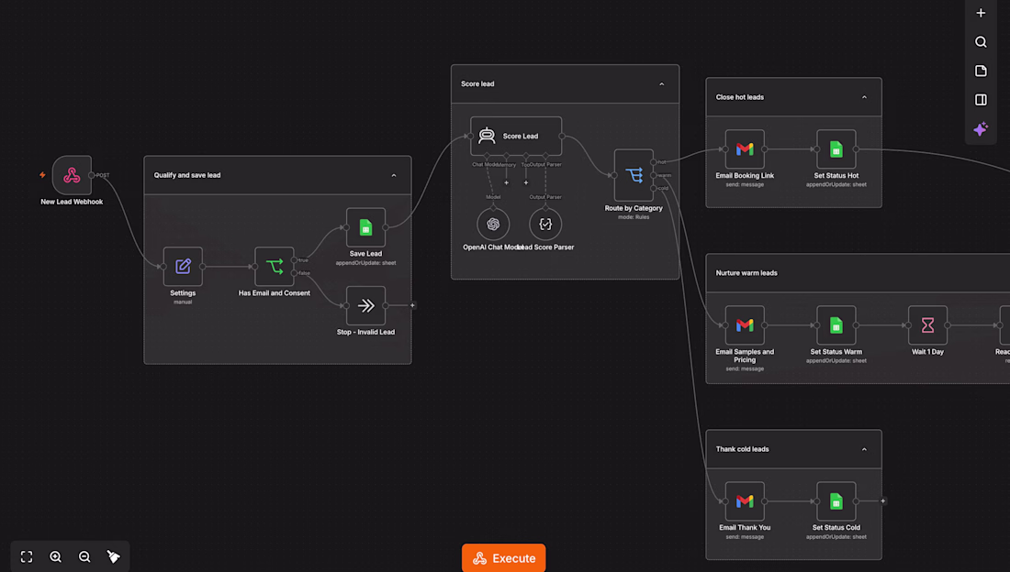Screen dimensions: 1010x572
Task: Open the Save Lead sheet node
Action: pyautogui.click(x=365, y=227)
